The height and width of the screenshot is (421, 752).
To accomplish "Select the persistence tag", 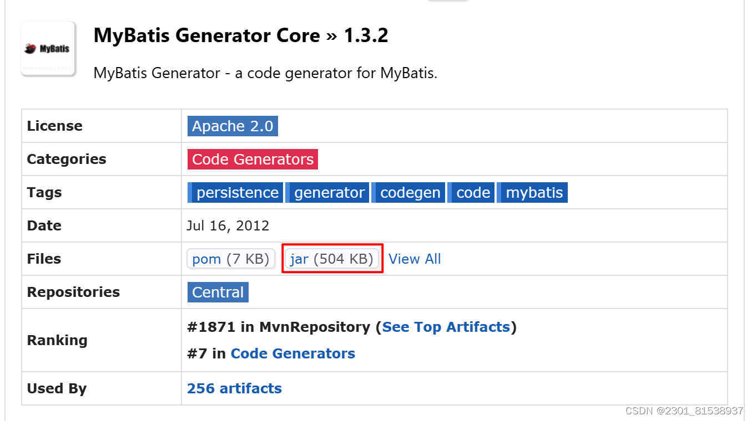I will tap(236, 192).
